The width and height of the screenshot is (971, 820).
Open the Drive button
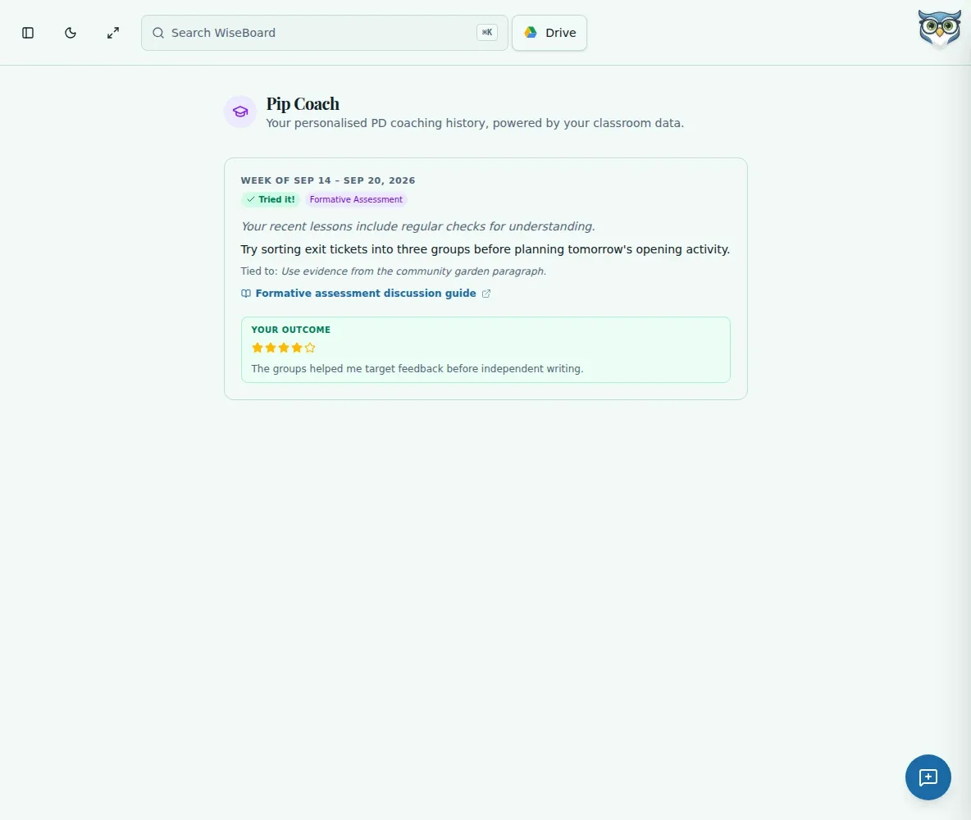tap(549, 33)
